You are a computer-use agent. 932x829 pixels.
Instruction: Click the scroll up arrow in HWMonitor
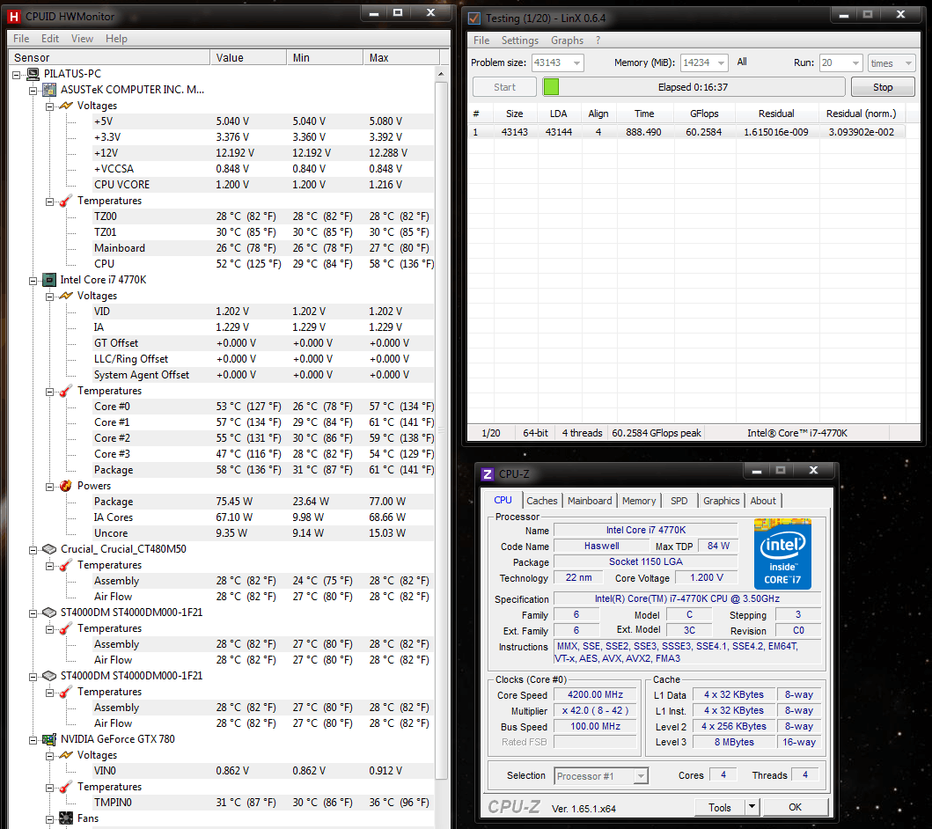(441, 74)
